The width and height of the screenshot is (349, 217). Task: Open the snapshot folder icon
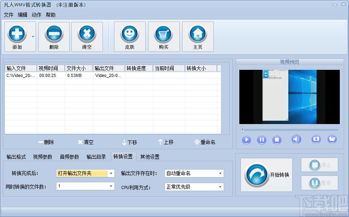click(332, 139)
